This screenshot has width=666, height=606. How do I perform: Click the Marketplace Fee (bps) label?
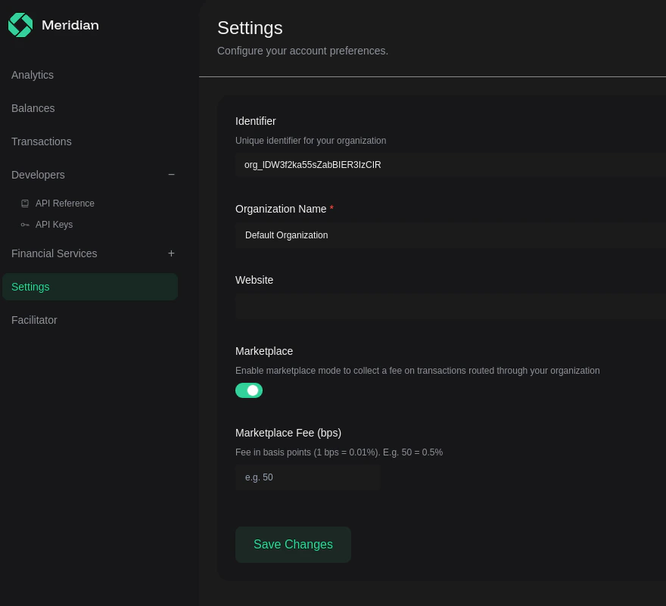[x=288, y=433]
